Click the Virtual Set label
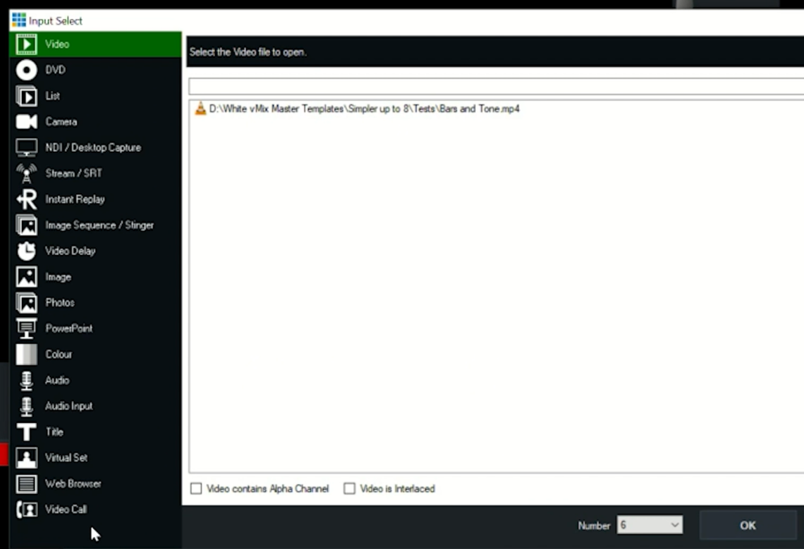This screenshot has width=804, height=549. pos(66,457)
